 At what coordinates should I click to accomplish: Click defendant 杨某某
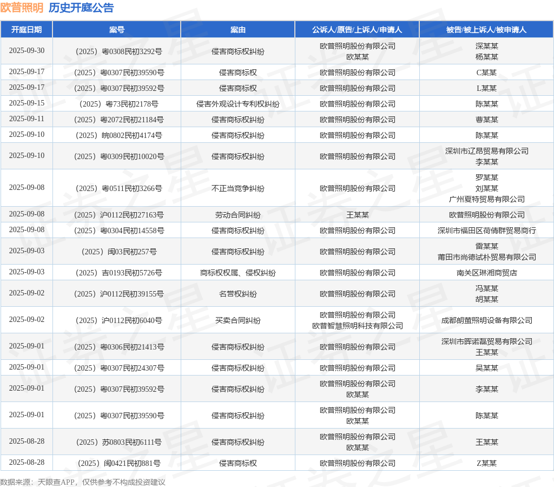click(x=487, y=57)
